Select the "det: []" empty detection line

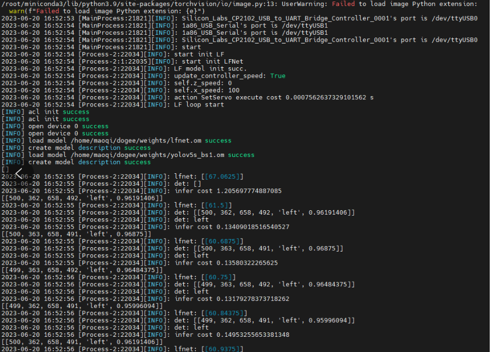[x=101, y=184]
